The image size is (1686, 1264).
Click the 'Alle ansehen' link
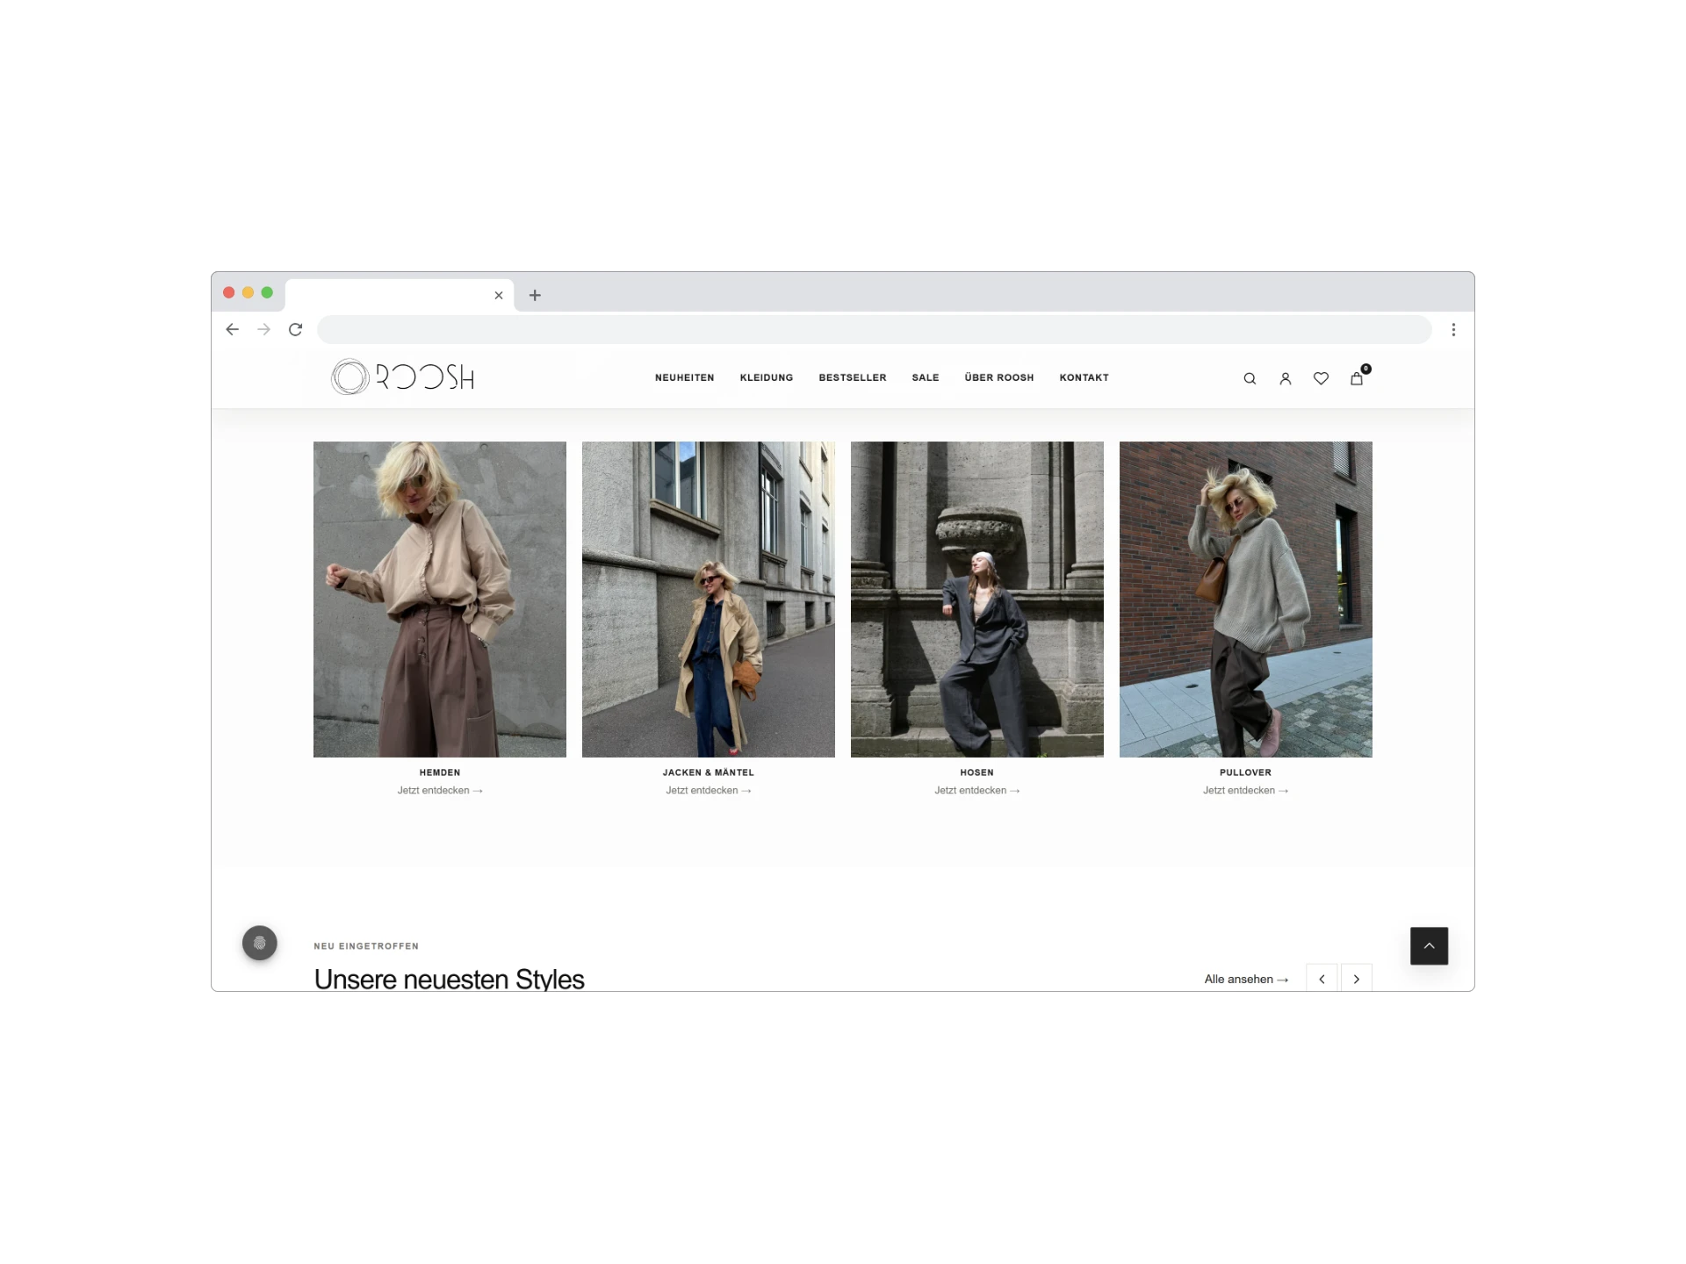pos(1246,979)
